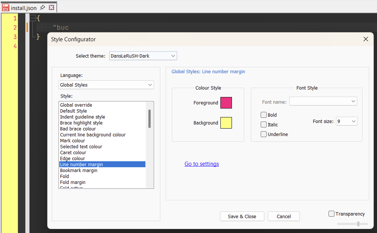Image resolution: width=377 pixels, height=233 pixels.
Task: Enable the Bold checkbox
Action: tap(264, 115)
